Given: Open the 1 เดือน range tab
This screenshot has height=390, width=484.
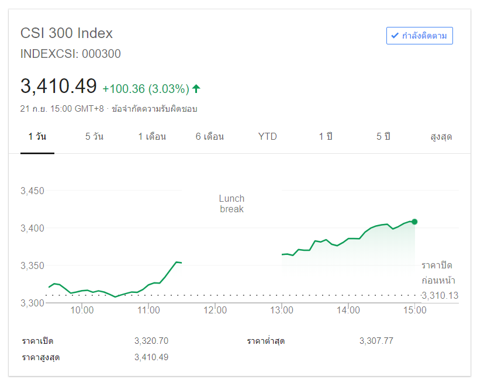Looking at the screenshot, I should coord(152,137).
